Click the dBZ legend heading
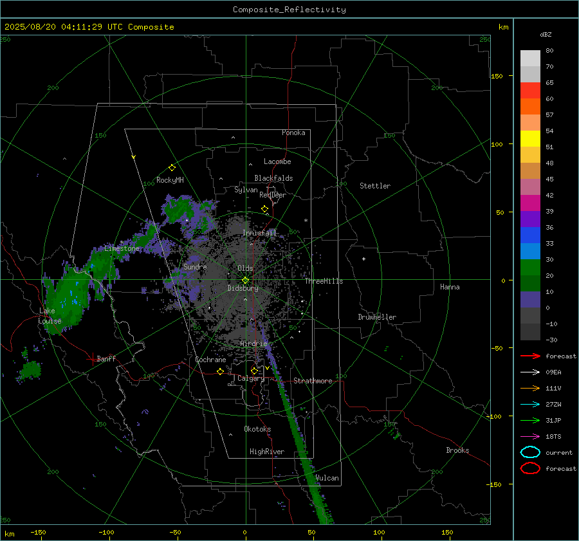The image size is (579, 541). 546,34
